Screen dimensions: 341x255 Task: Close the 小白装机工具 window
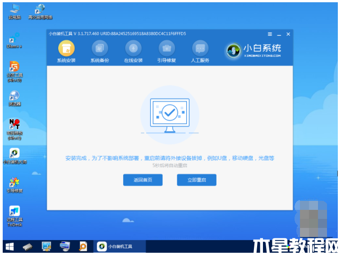(x=288, y=34)
